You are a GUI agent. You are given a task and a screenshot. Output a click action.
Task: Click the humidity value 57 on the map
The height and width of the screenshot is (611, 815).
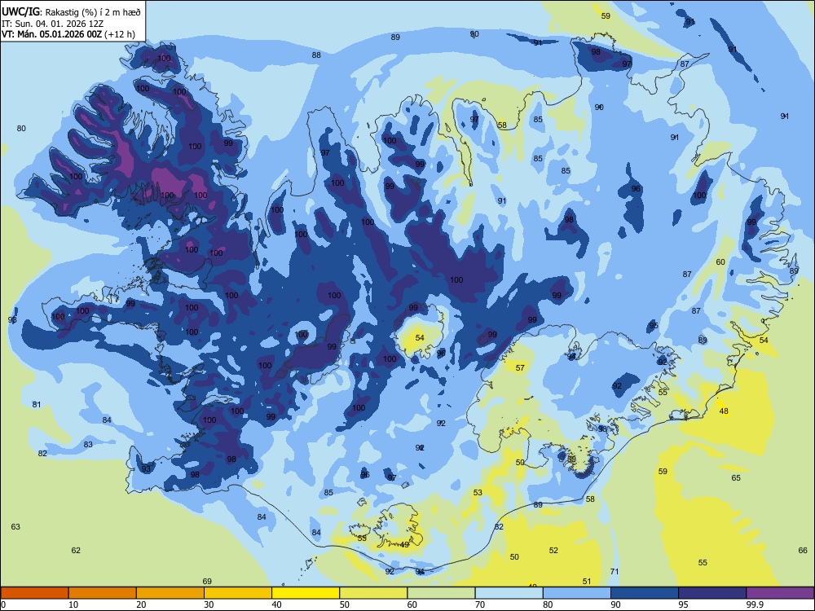tap(520, 368)
